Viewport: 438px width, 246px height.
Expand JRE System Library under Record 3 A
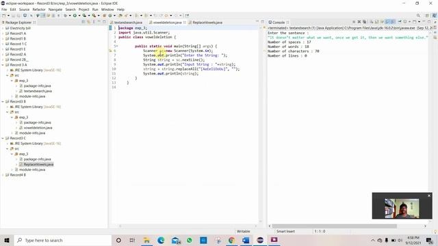(x=8, y=70)
